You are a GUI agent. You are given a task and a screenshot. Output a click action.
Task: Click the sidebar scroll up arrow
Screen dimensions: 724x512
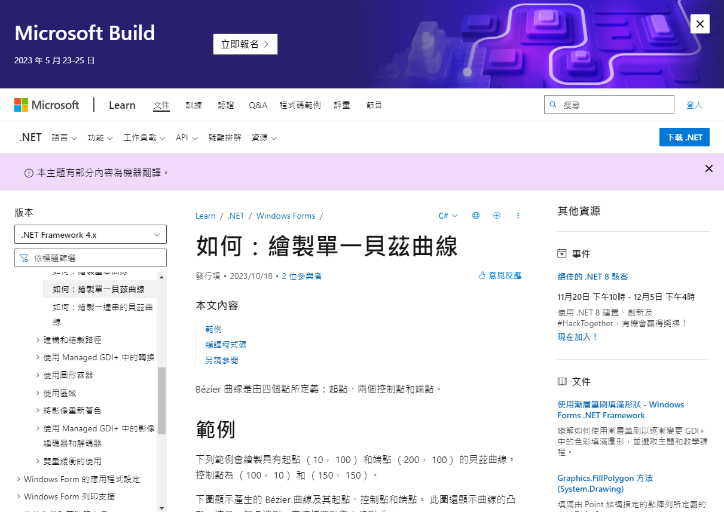[161, 277]
